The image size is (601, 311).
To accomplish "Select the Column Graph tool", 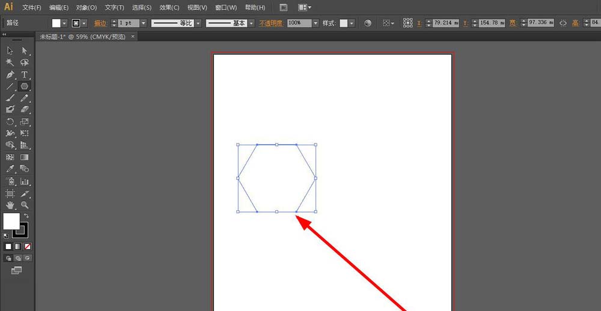I will click(25, 181).
